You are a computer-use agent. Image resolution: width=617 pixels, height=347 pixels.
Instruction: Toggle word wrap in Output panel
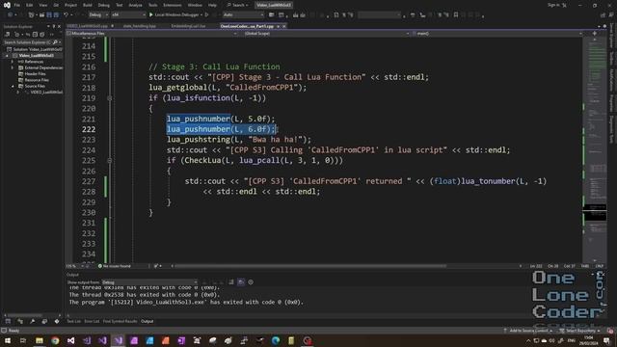[x=241, y=282]
